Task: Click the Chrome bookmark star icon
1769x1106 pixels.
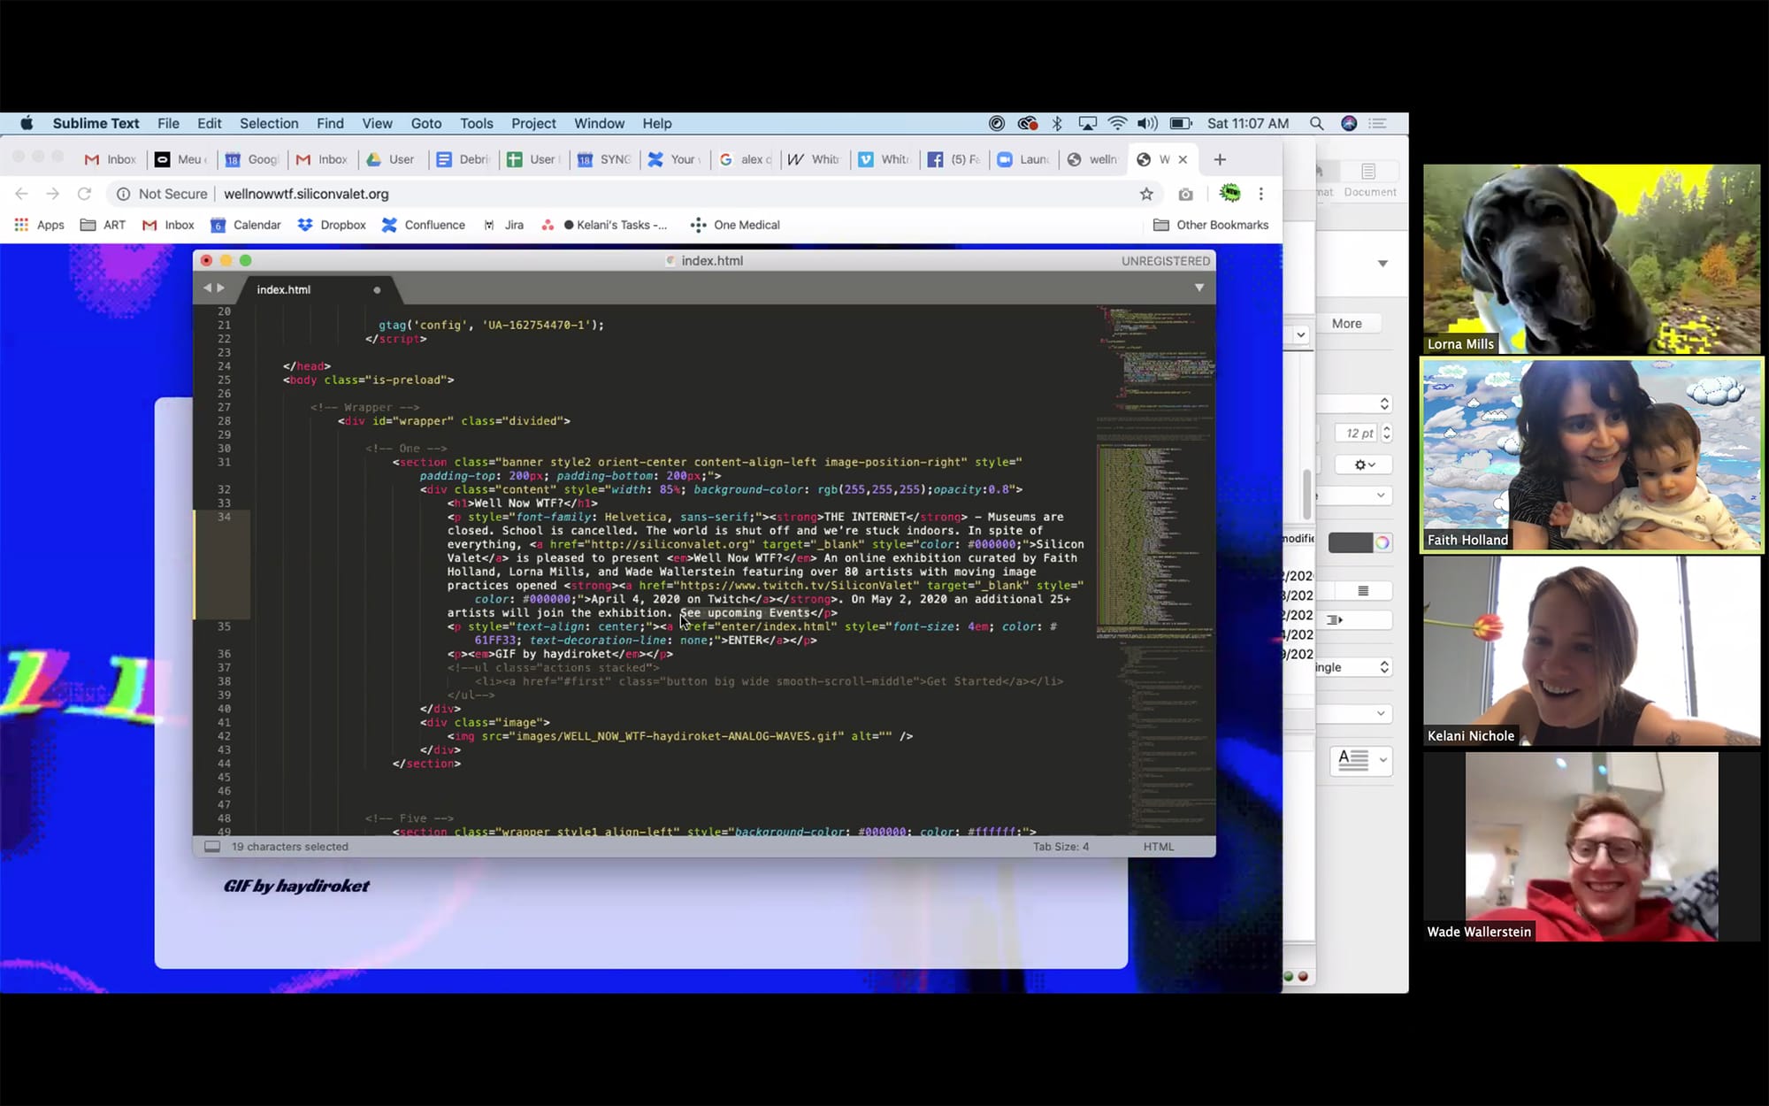Action: pyautogui.click(x=1146, y=194)
